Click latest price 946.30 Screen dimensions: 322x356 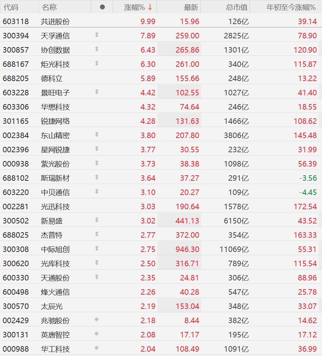click(x=187, y=249)
